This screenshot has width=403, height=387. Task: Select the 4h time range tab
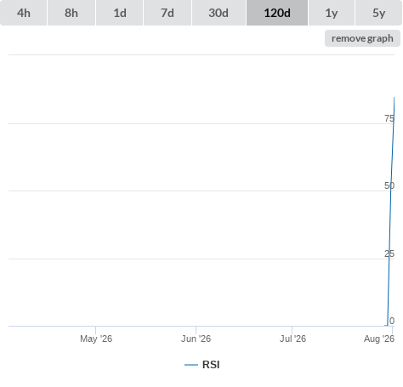coord(24,13)
